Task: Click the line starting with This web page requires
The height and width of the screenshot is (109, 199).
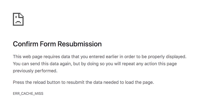Action: 100,57
